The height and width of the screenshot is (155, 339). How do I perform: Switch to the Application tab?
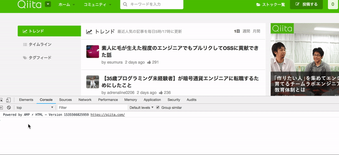152,100
